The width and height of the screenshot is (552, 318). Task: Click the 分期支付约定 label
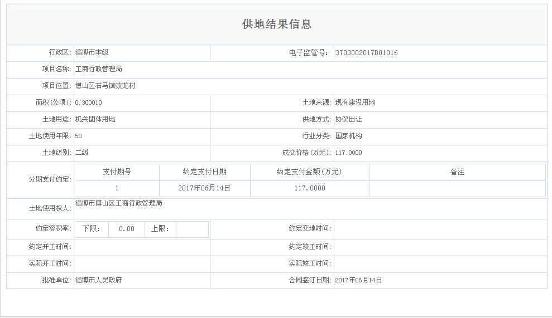(x=50, y=179)
